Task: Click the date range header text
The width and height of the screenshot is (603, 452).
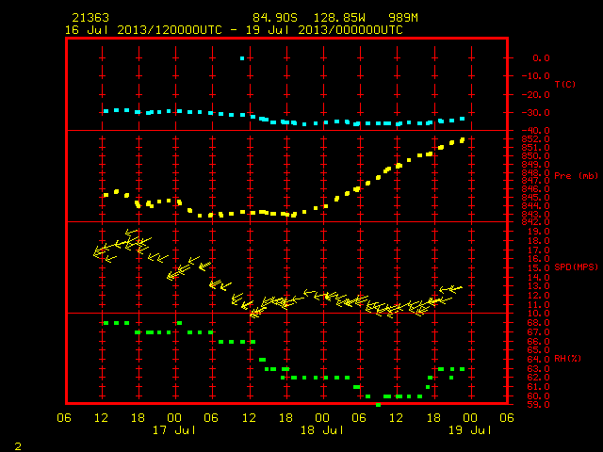Action: (x=234, y=30)
